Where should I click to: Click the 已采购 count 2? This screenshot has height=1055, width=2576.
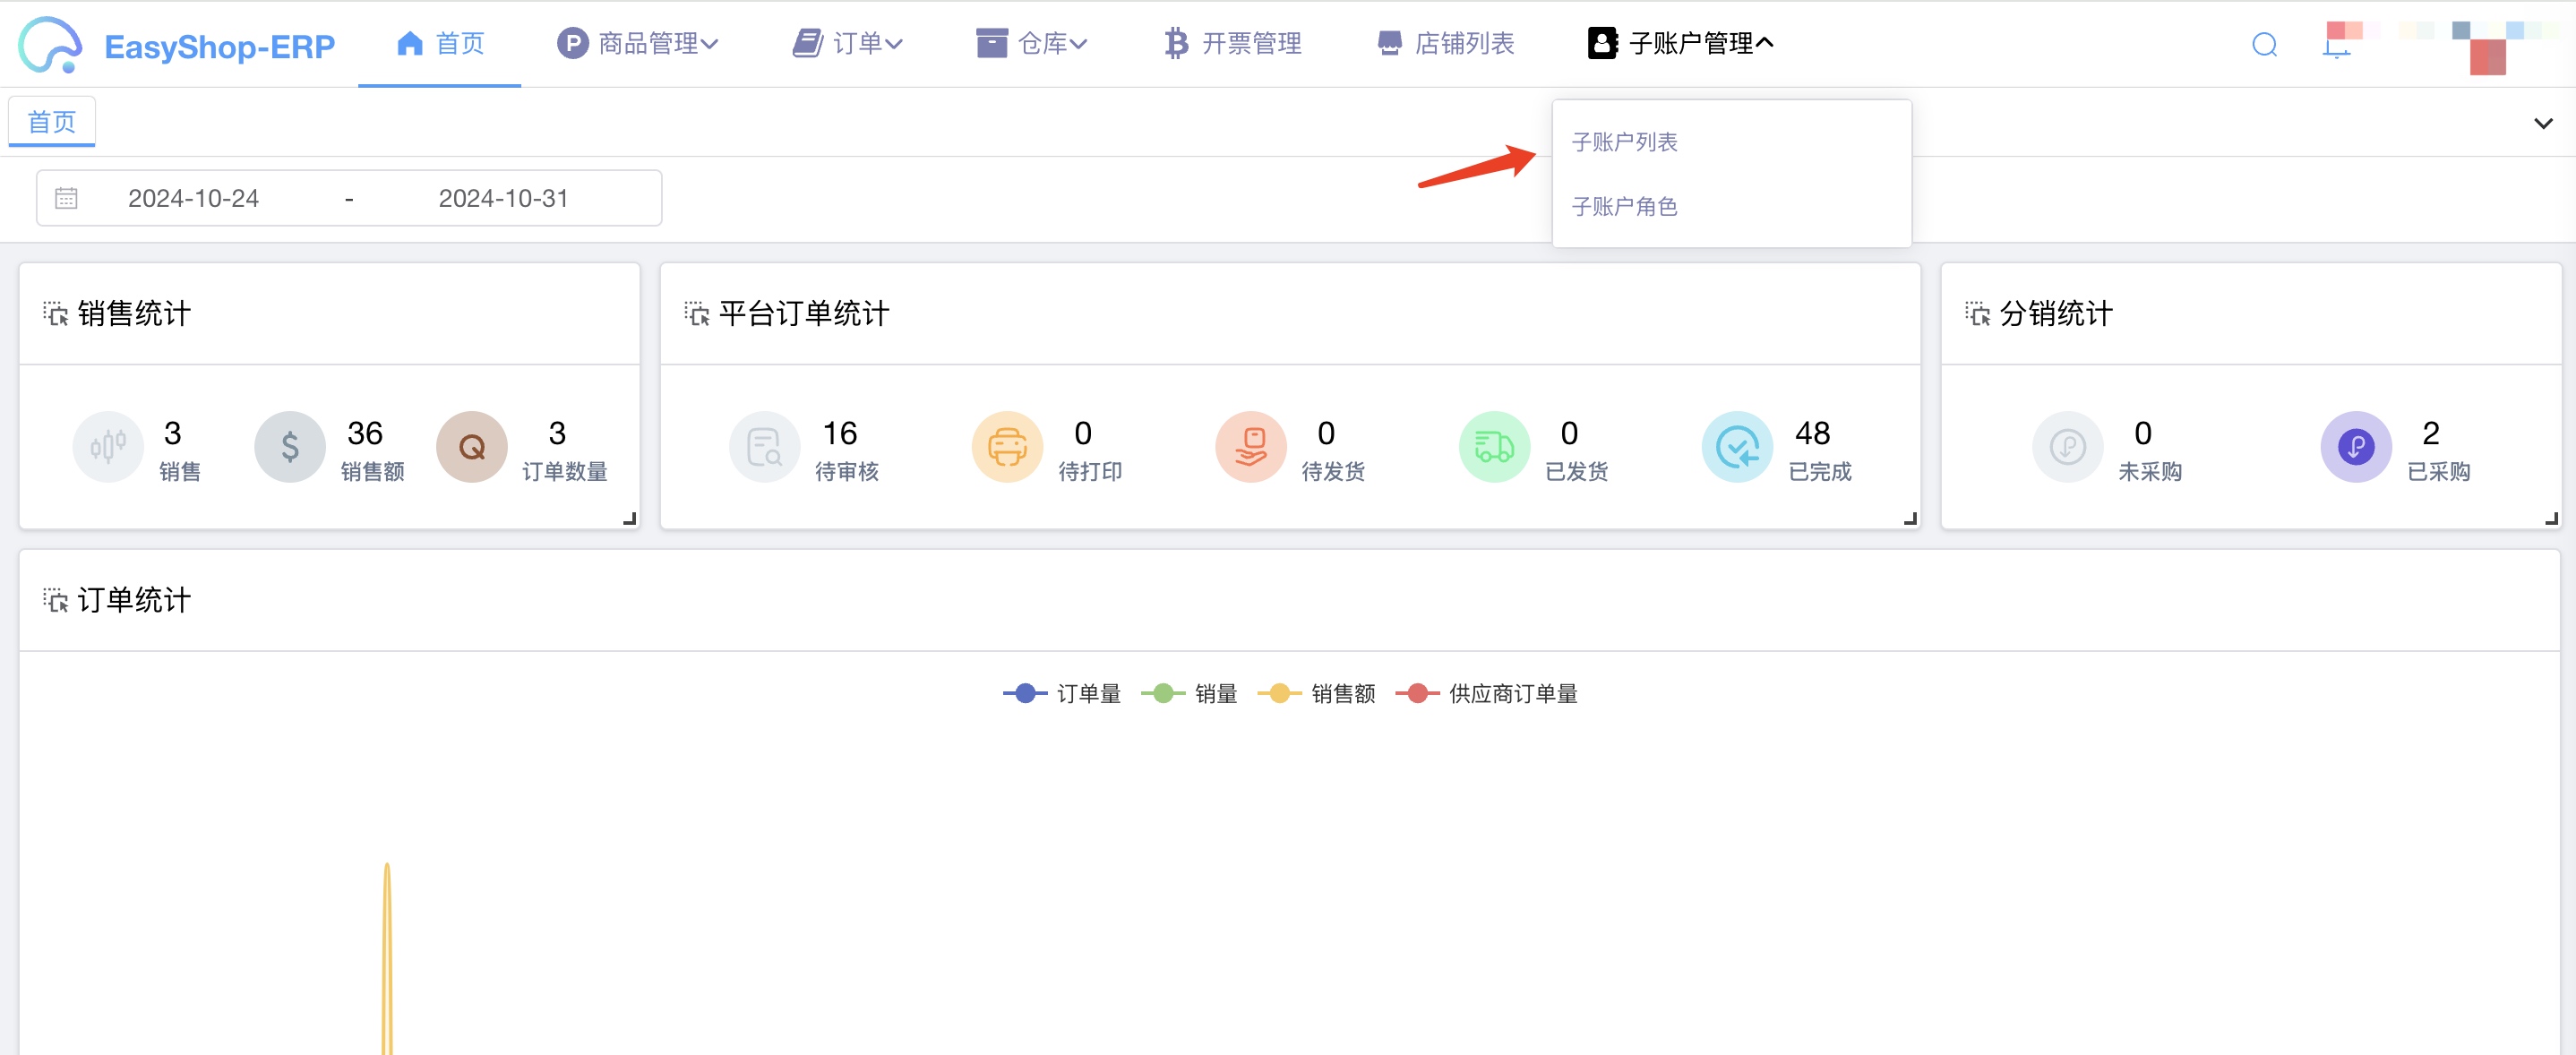[2431, 433]
